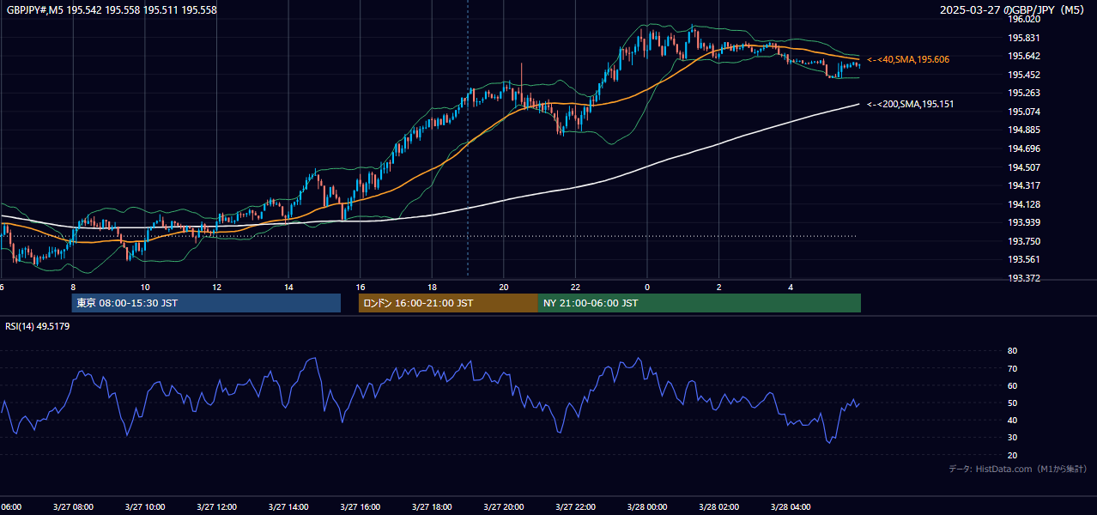
Task: Click hour tick '16' under price chart
Action: (x=361, y=288)
